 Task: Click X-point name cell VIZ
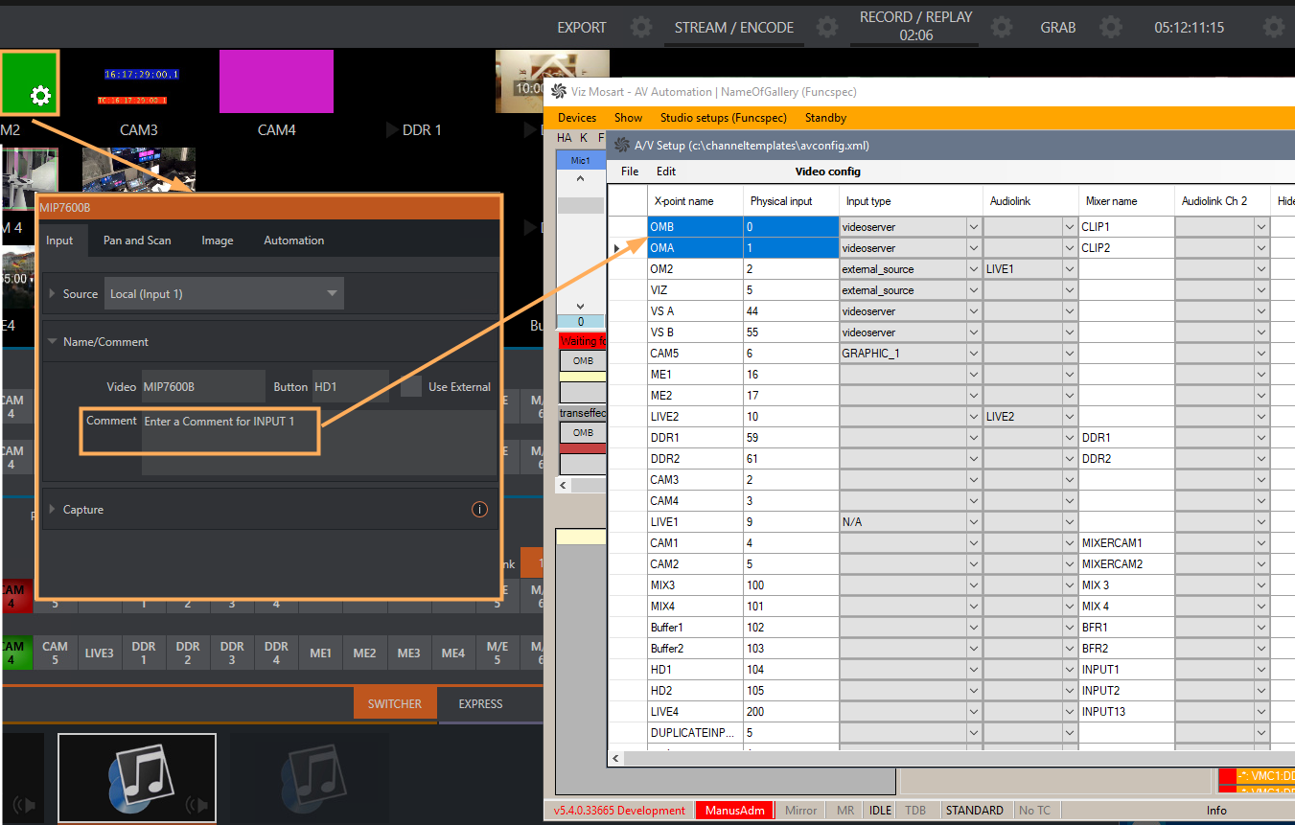(695, 290)
